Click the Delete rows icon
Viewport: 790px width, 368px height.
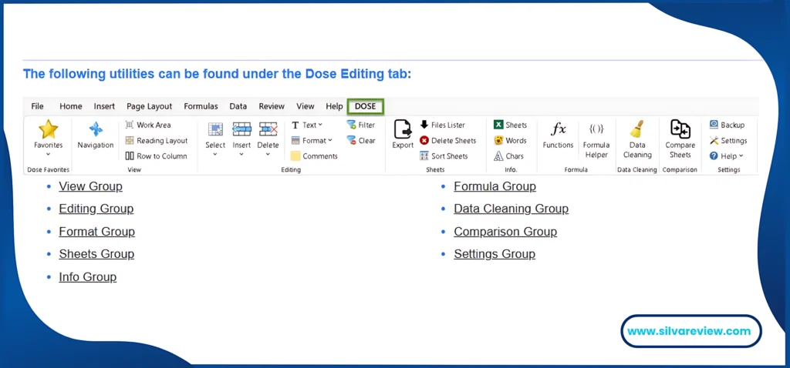pos(268,129)
